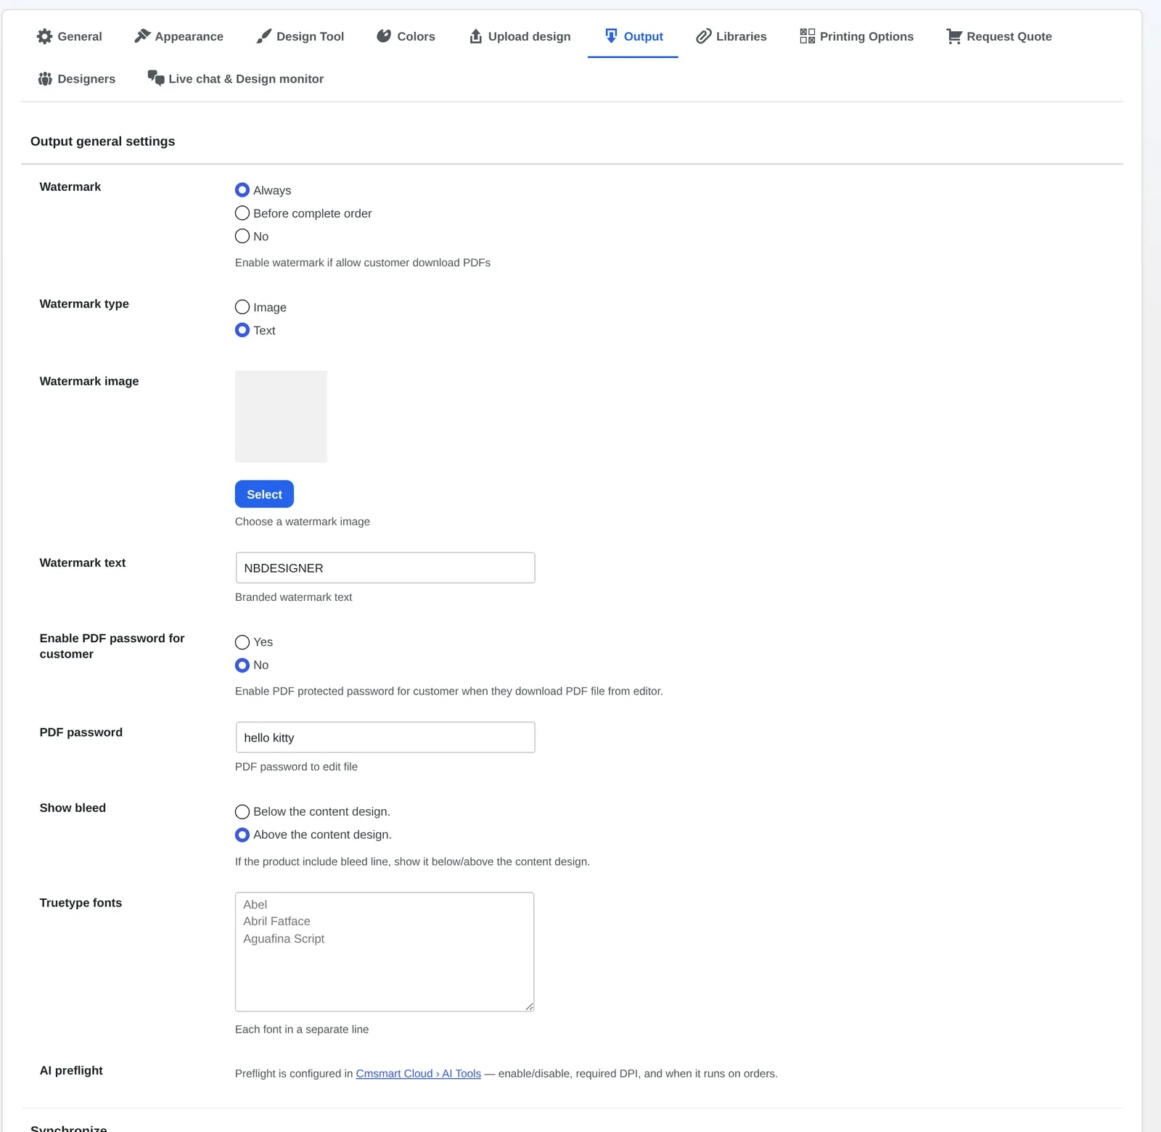The height and width of the screenshot is (1132, 1161).
Task: Click the PDF password input field
Action: coord(385,738)
